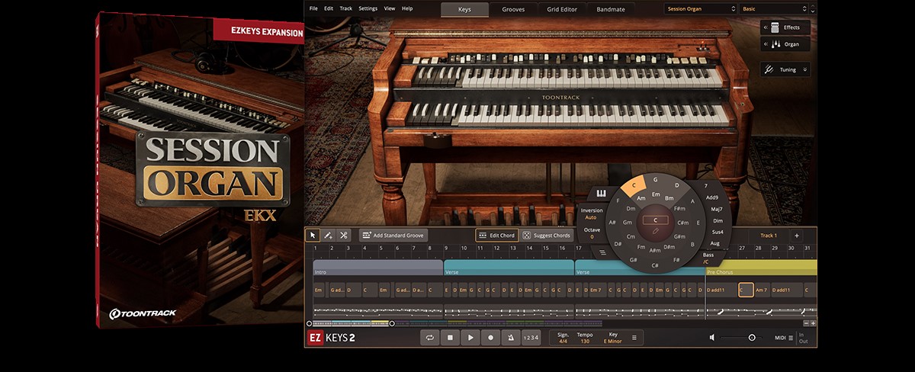Select the Track 1 header
This screenshot has height=372, width=915.
(769, 236)
